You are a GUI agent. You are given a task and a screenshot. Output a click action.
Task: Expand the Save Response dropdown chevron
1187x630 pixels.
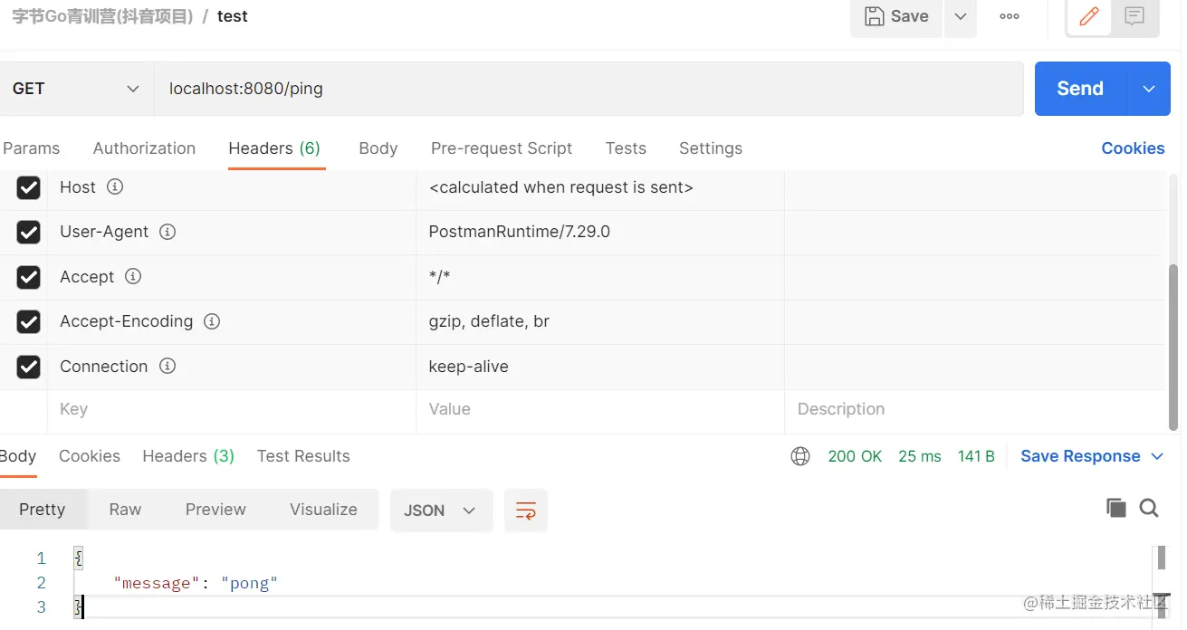pyautogui.click(x=1157, y=456)
